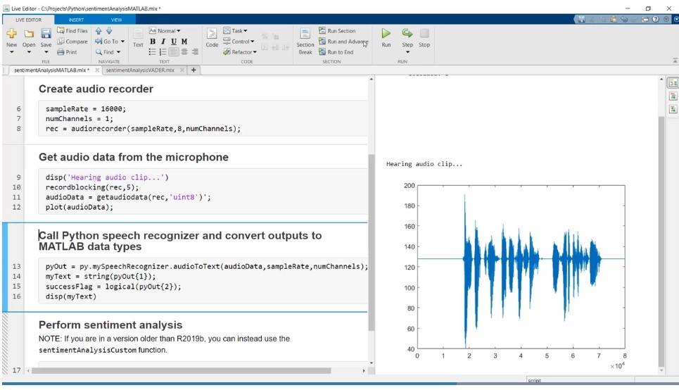Switch to the INSERT tab

click(x=76, y=20)
